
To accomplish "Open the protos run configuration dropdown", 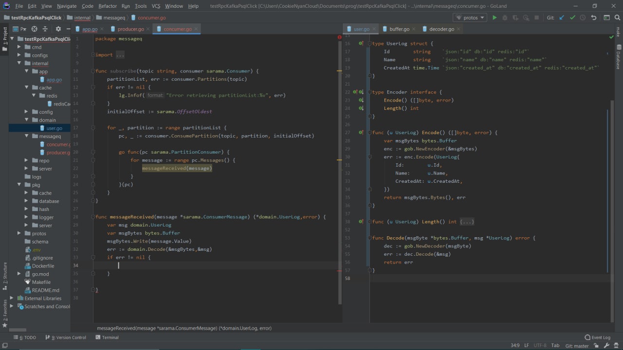I will tap(470, 17).
